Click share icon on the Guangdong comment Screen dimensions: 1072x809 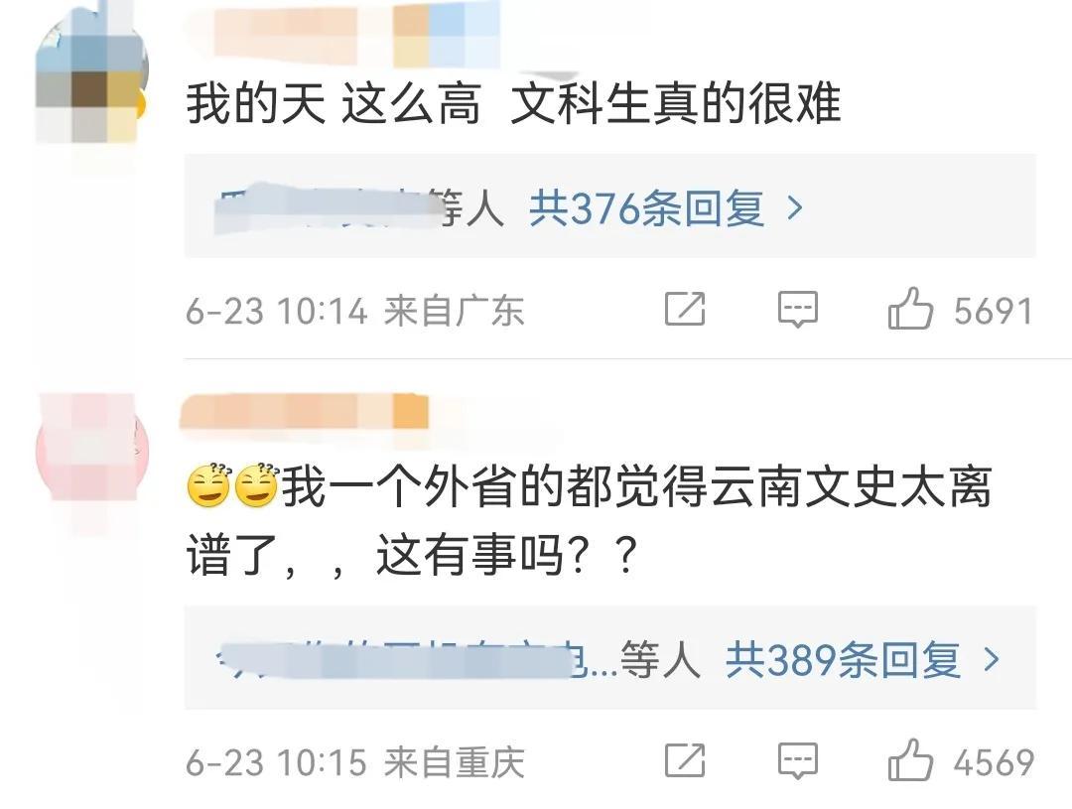tap(685, 309)
